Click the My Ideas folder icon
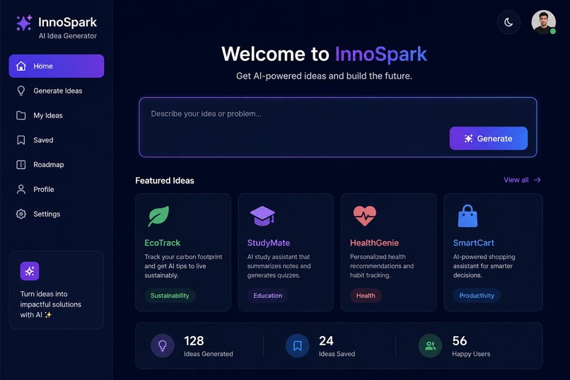The width and height of the screenshot is (570, 380). [x=21, y=115]
